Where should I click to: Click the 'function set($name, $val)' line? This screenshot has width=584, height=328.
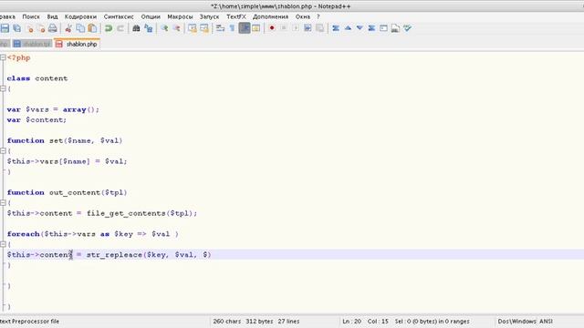65,140
